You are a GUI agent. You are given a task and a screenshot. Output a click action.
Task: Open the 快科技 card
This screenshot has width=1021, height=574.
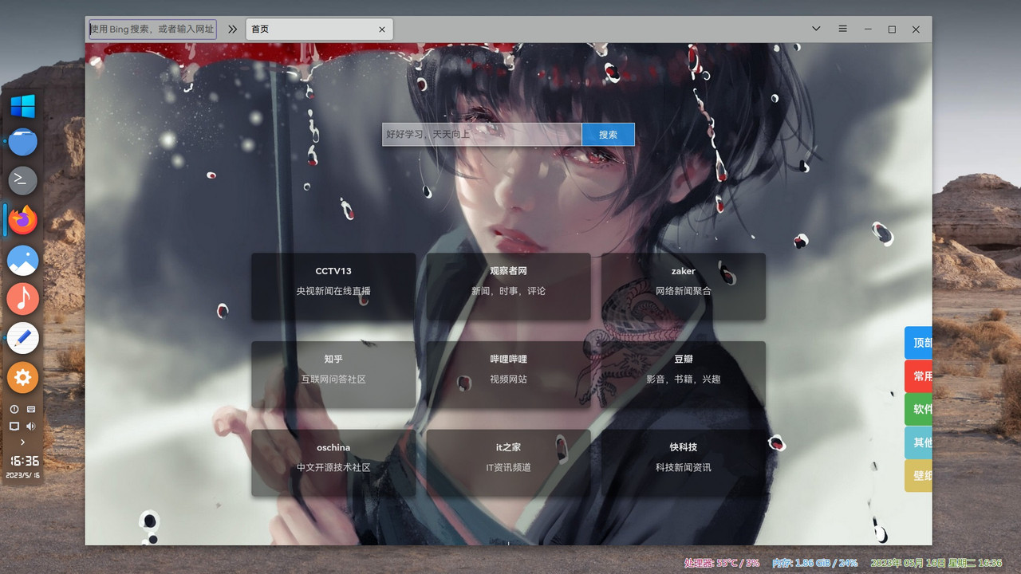tap(684, 463)
